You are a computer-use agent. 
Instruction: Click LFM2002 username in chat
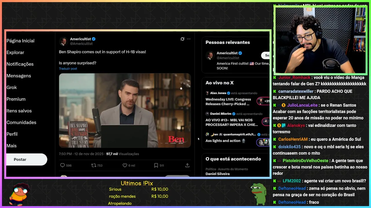tap(292, 181)
